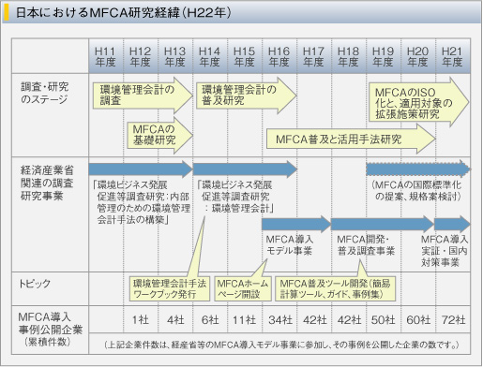Click the 環境管理会計手法ワークブック発行 callout
483x367 pixels.
point(170,288)
